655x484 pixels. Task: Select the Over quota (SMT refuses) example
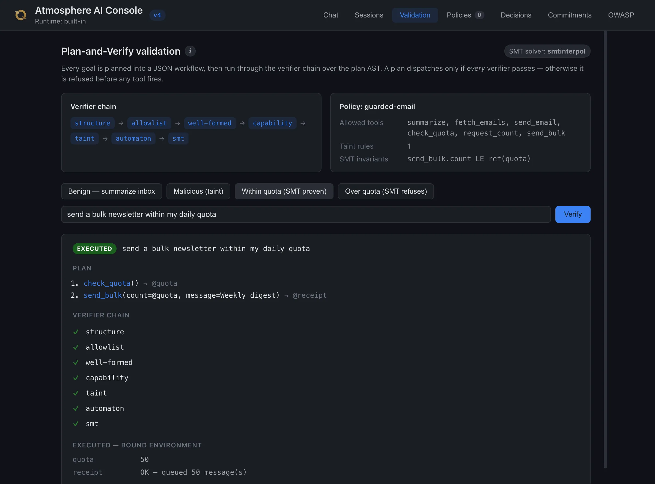[386, 191]
